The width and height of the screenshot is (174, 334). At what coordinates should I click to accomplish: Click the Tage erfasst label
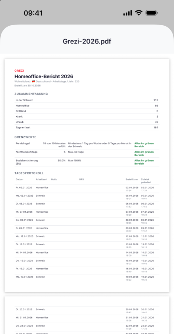(x=23, y=128)
